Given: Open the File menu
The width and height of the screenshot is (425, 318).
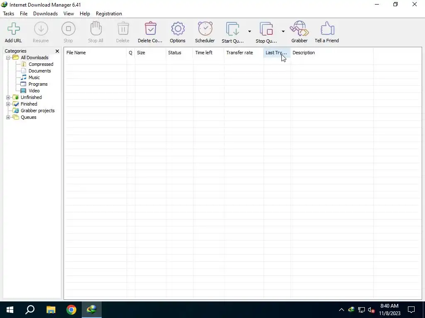Looking at the screenshot, I should pos(24,14).
